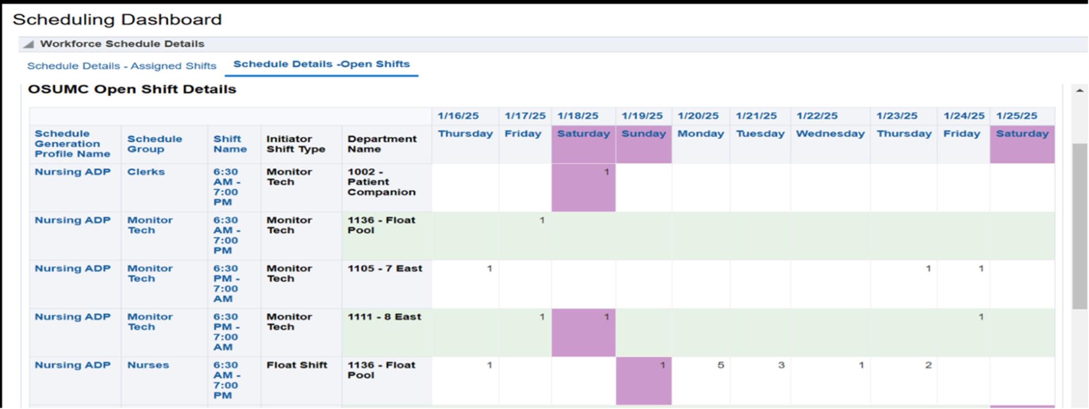Click Nursing ADP link in Nurses row
The image size is (1089, 409).
72,365
